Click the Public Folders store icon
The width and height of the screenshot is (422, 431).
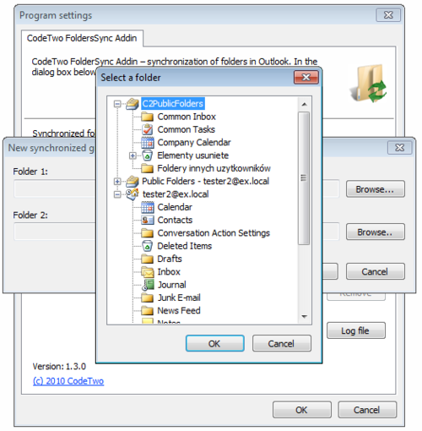[x=133, y=181]
